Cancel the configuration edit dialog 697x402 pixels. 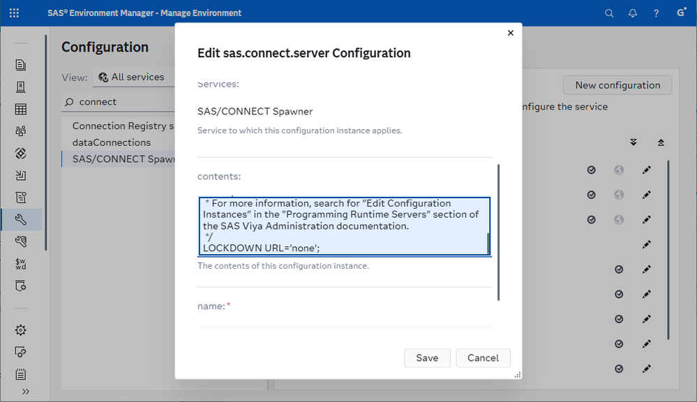[x=484, y=358]
